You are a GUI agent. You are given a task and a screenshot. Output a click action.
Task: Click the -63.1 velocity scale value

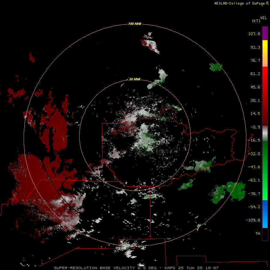254,180
